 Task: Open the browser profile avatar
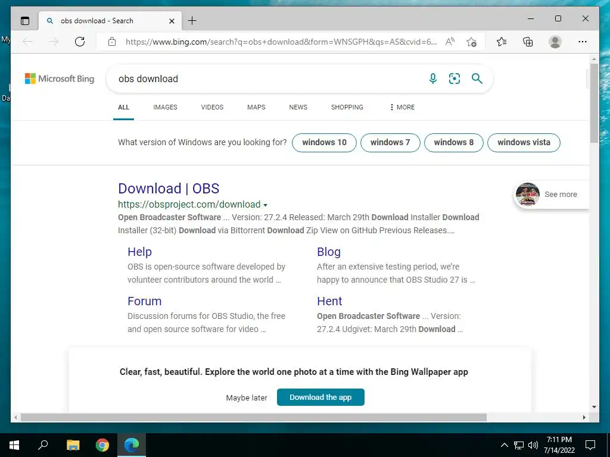(x=555, y=42)
